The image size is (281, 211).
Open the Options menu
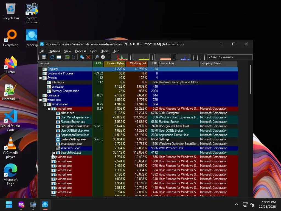click(54, 51)
